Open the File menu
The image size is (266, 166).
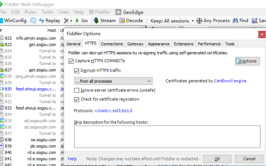[3, 12]
